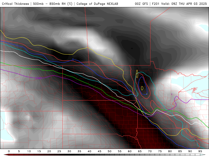
Task: Click the purple "2560" contour label
Action: click(38, 78)
